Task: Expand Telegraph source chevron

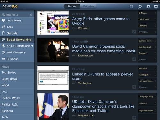Action: (156, 53)
